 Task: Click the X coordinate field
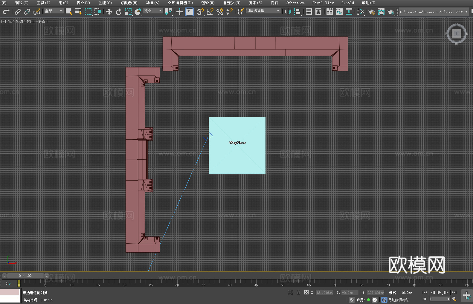click(324, 293)
